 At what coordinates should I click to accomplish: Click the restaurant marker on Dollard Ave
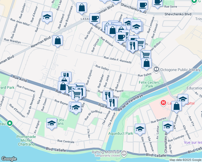pos(132,46)
